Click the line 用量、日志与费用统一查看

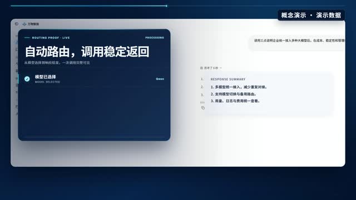point(235,101)
